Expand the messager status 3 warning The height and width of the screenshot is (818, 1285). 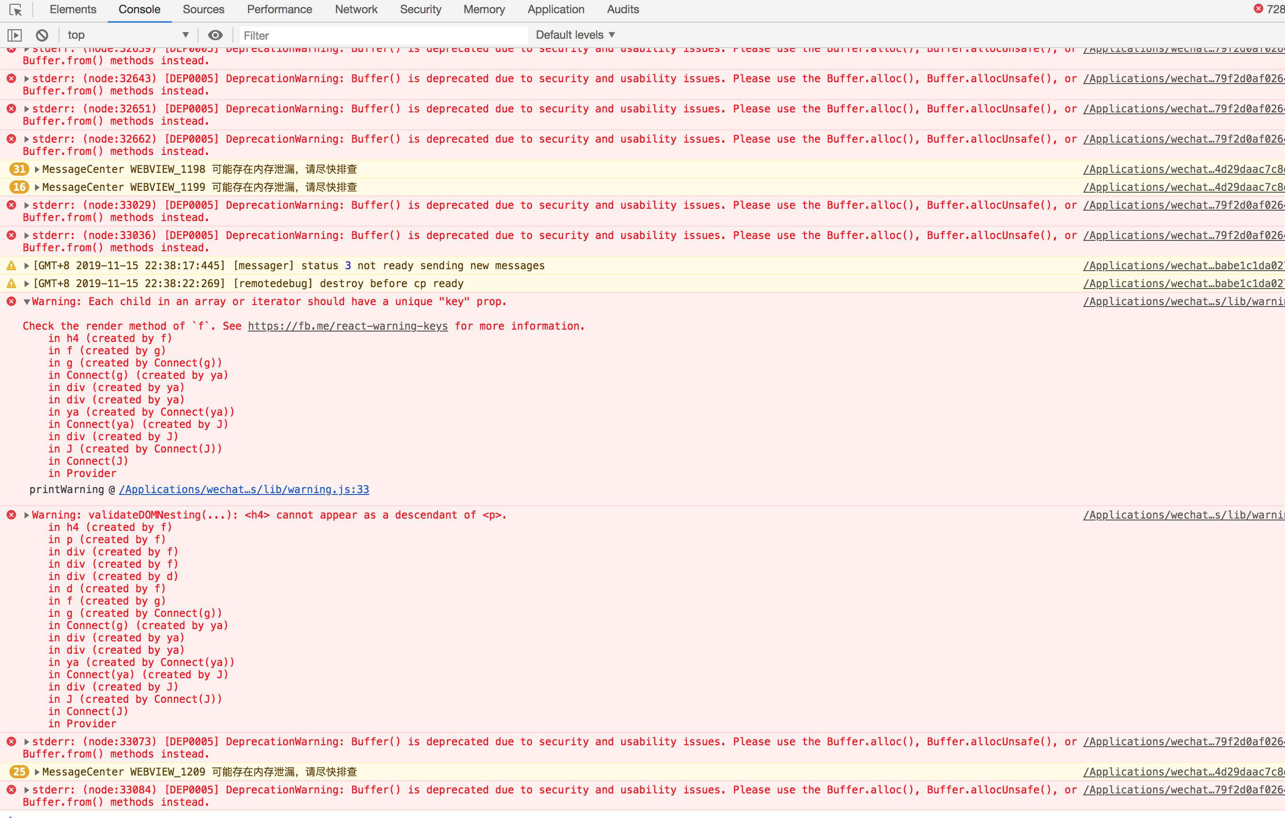pyautogui.click(x=26, y=266)
